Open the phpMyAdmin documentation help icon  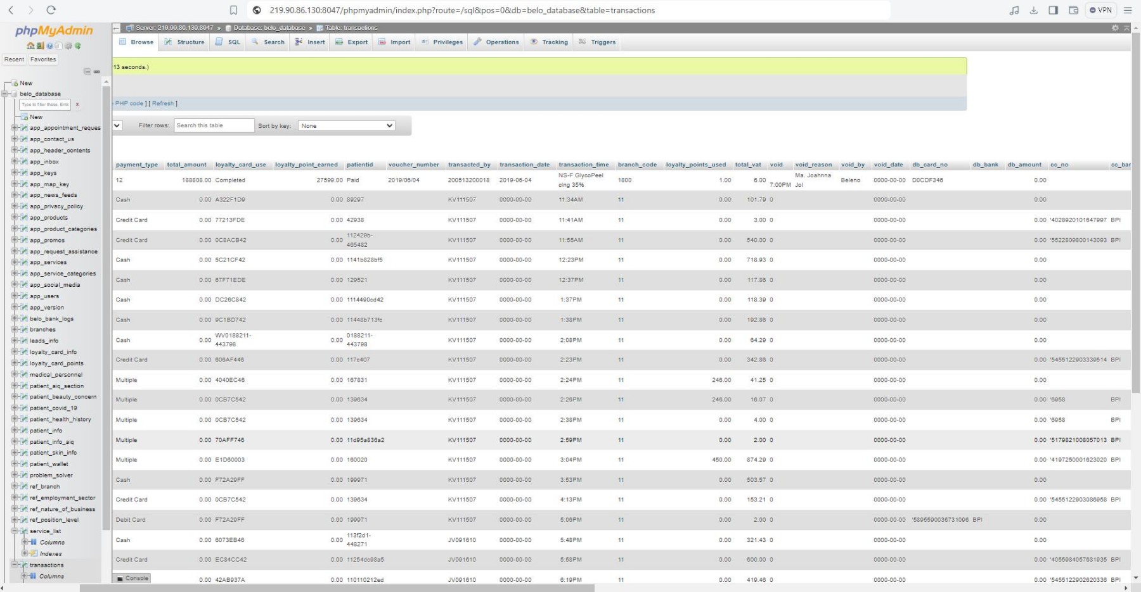coord(49,46)
